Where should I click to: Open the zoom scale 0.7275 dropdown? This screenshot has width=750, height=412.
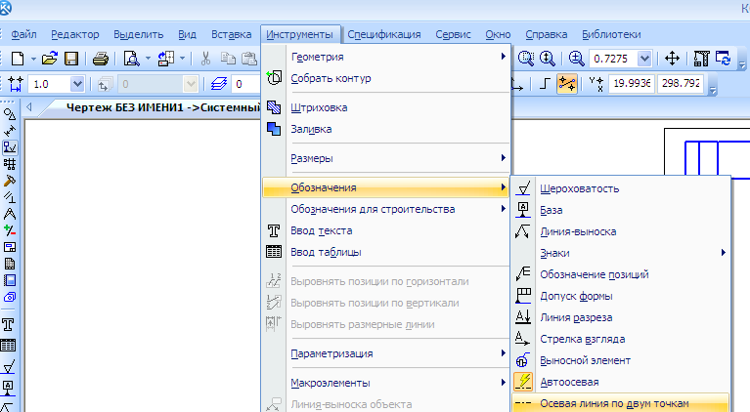644,59
